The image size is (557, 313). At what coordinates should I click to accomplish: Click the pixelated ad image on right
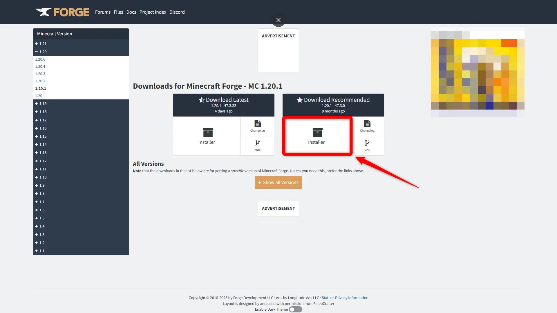[x=478, y=72]
